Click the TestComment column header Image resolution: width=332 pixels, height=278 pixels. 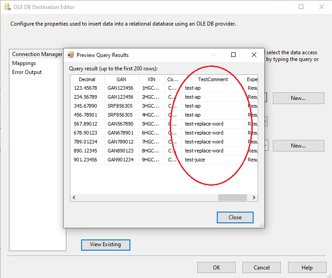tap(213, 79)
